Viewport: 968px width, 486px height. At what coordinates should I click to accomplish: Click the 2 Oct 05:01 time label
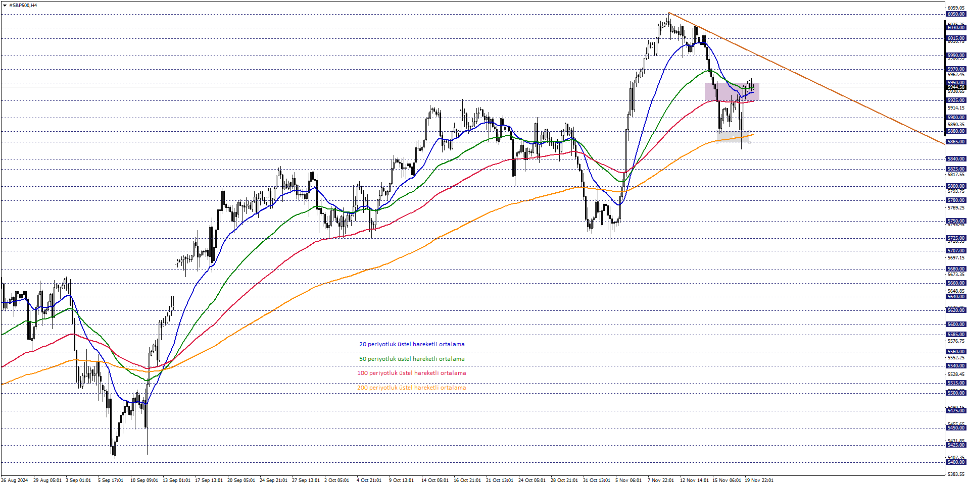pyautogui.click(x=336, y=480)
